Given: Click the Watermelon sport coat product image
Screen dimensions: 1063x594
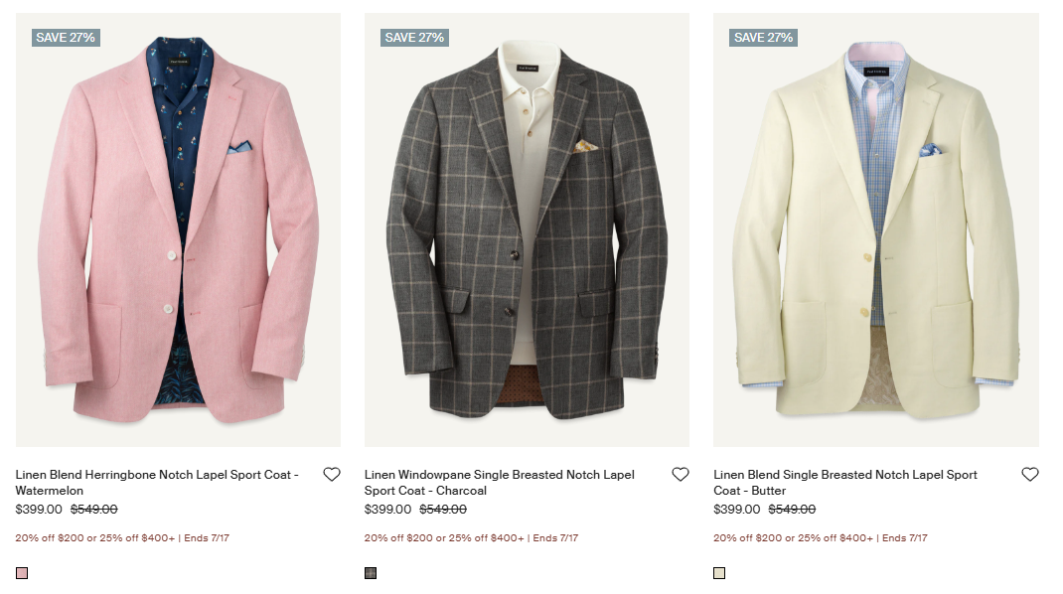Looking at the screenshot, I should tap(177, 228).
